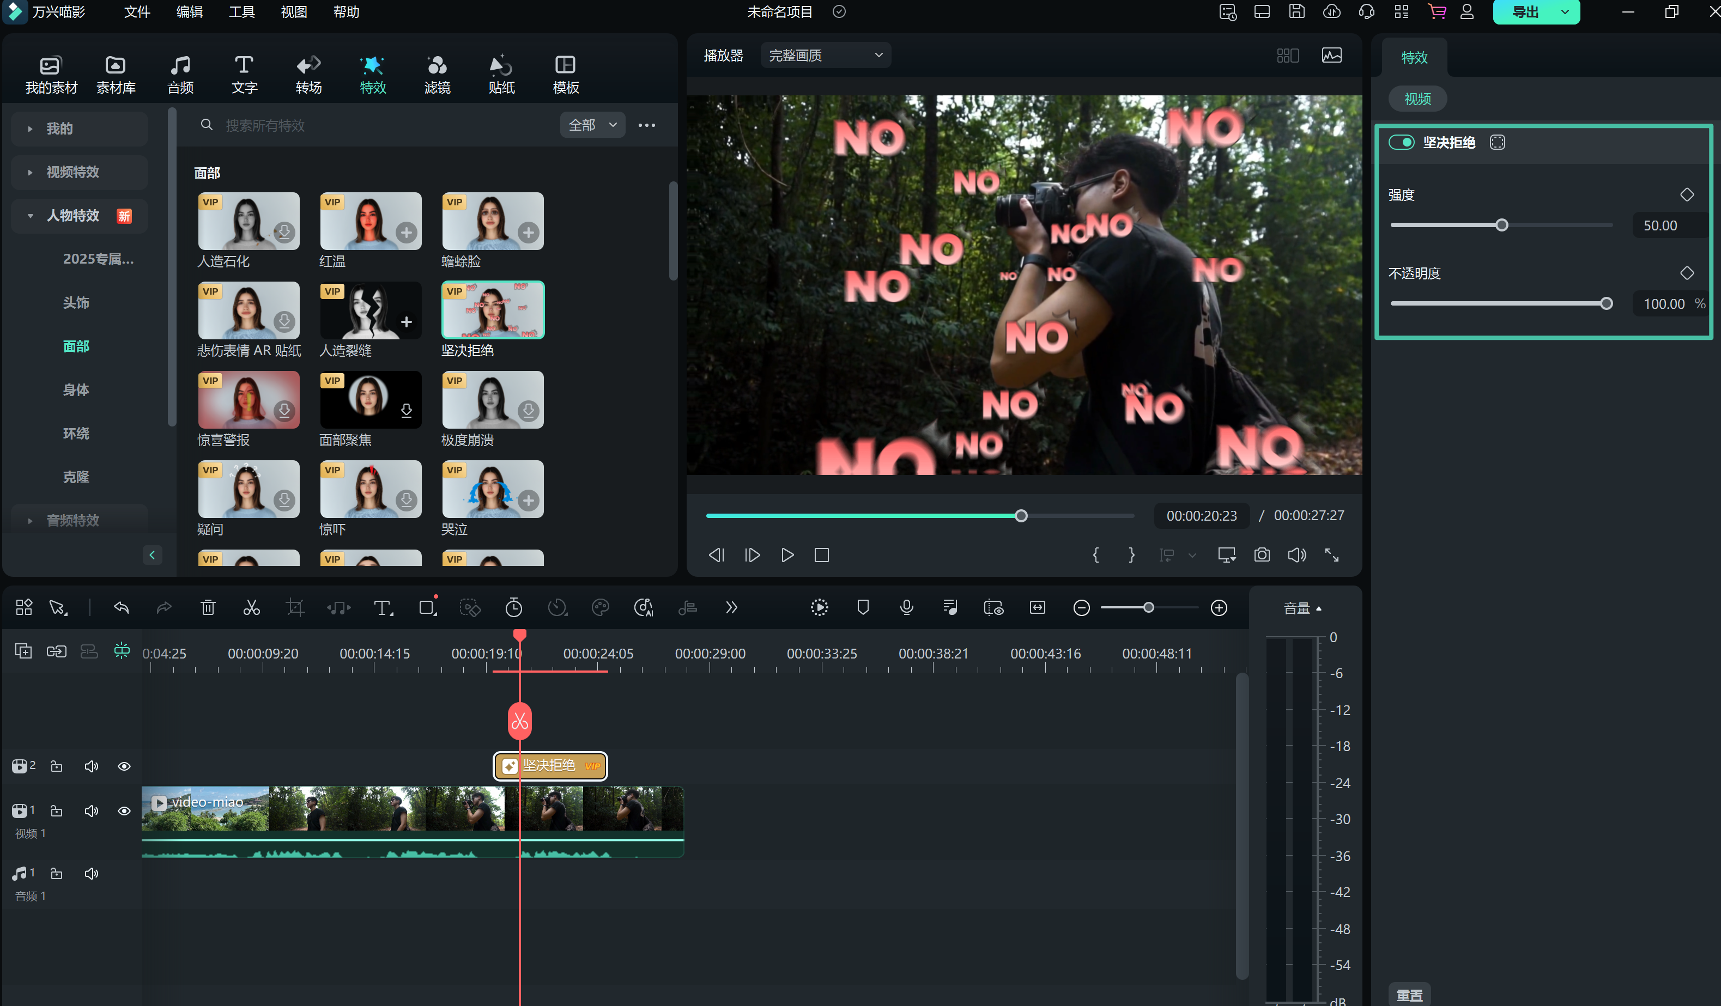Open the 转场 transitions tab

[308, 75]
